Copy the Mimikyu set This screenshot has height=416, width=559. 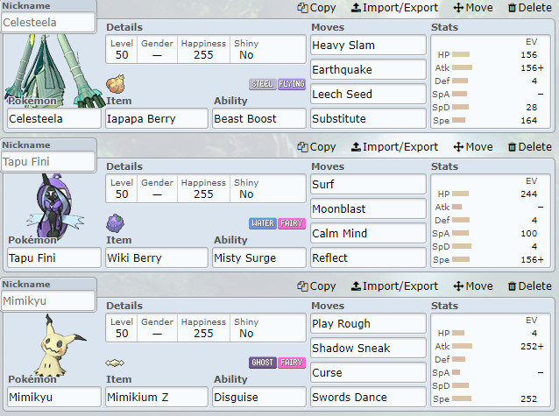click(x=316, y=286)
